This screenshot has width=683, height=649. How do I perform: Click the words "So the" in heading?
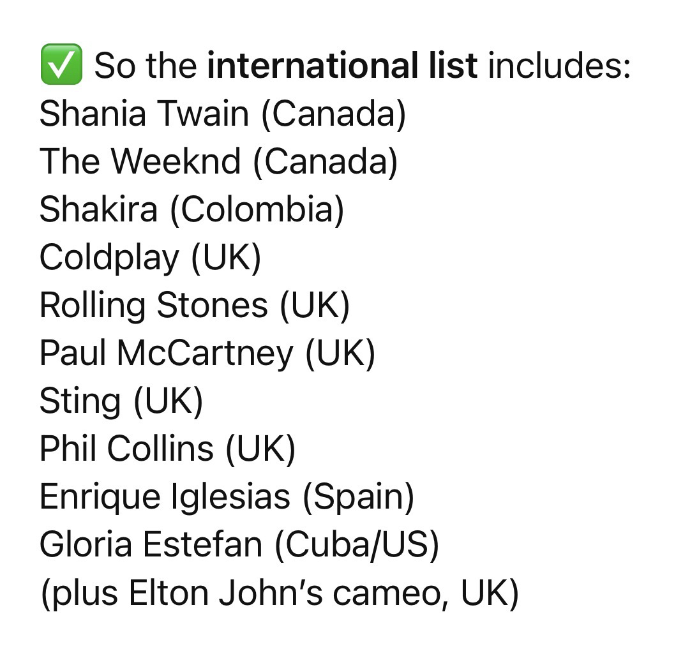(x=146, y=65)
